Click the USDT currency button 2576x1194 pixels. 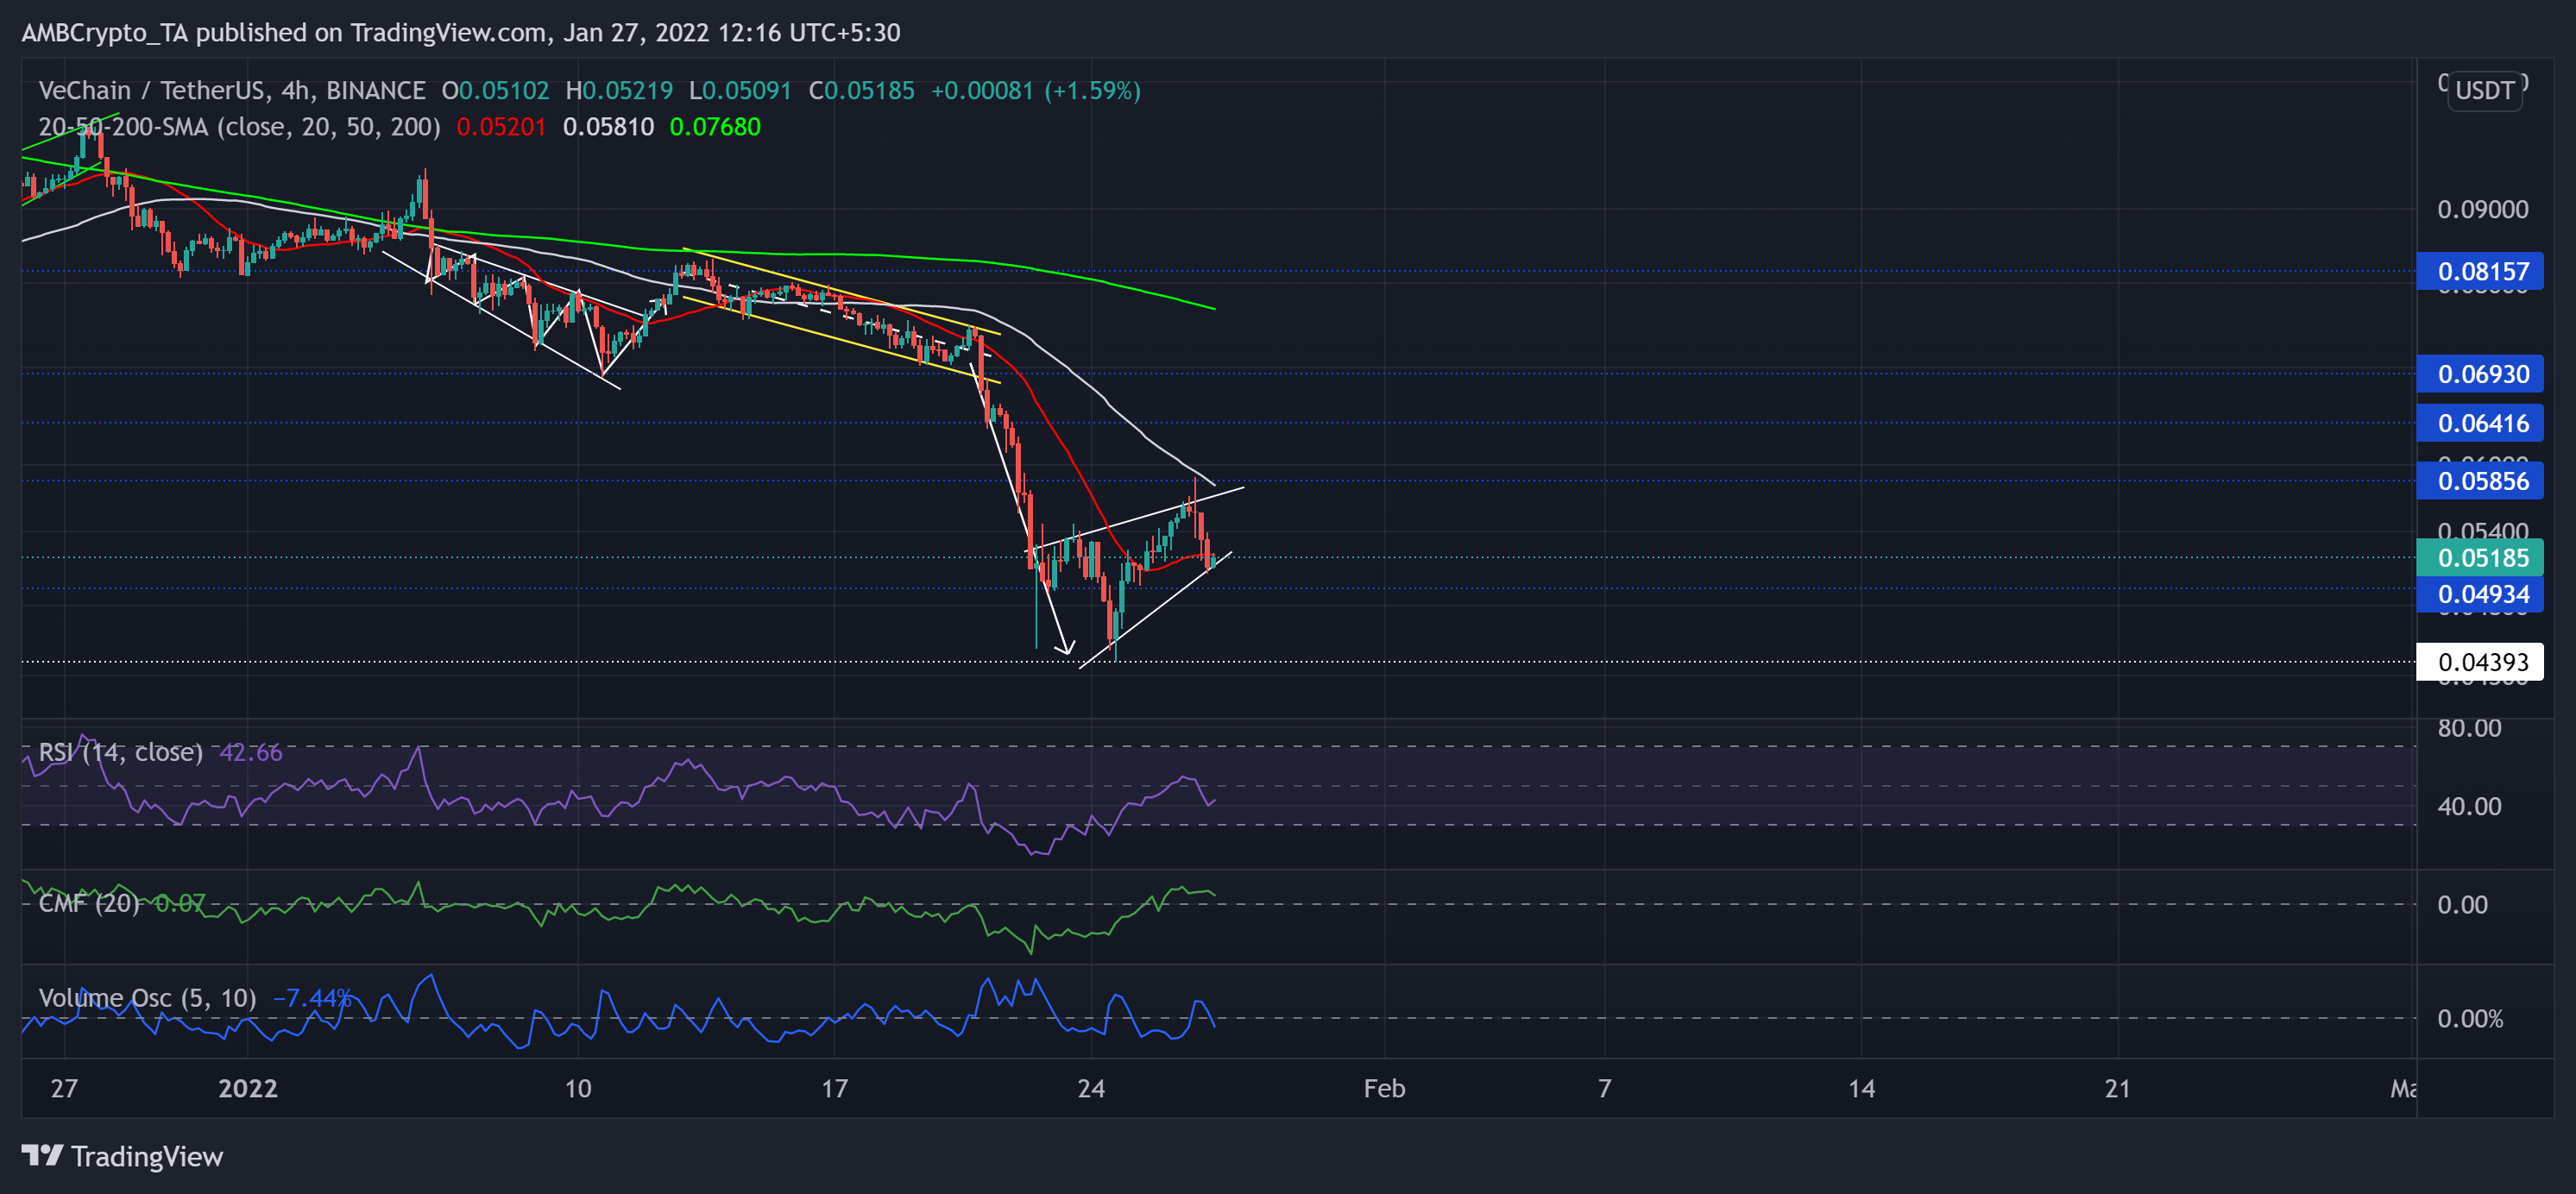point(2484,90)
